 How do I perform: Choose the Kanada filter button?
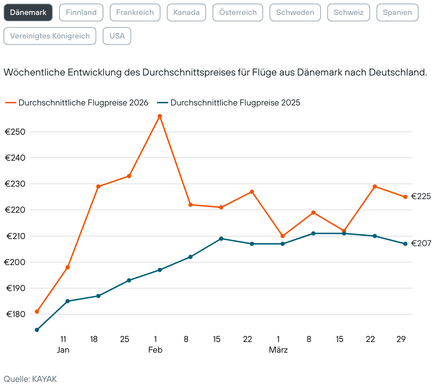[186, 12]
